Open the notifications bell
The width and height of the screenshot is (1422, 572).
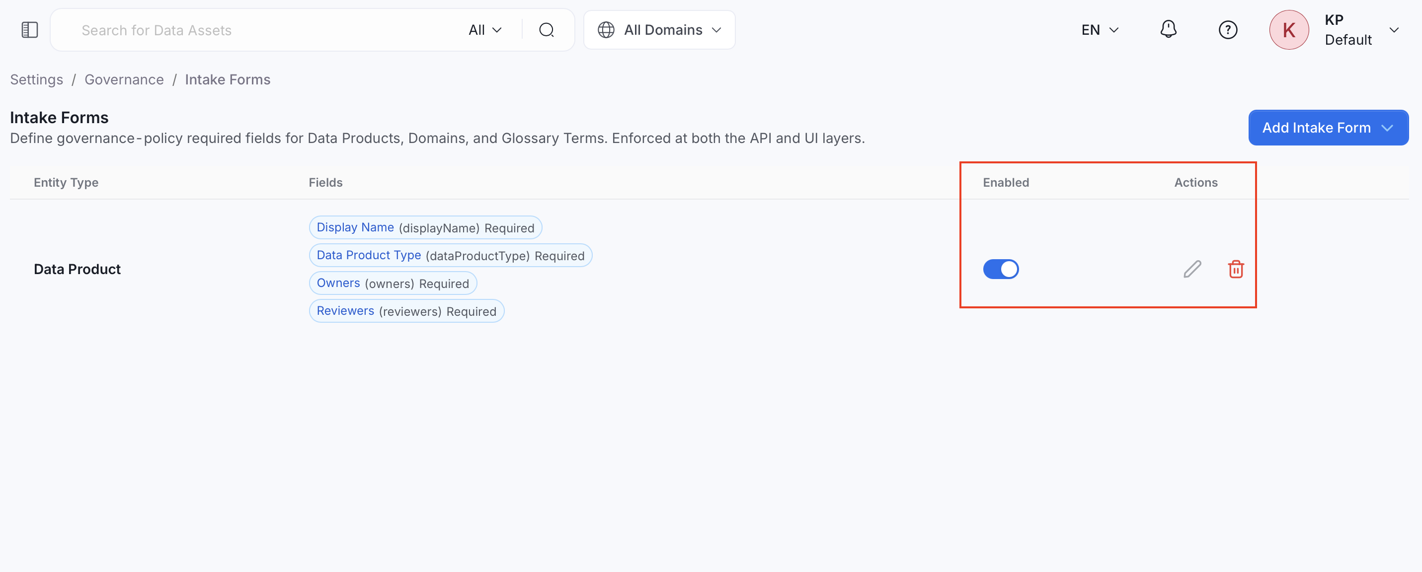(1168, 30)
